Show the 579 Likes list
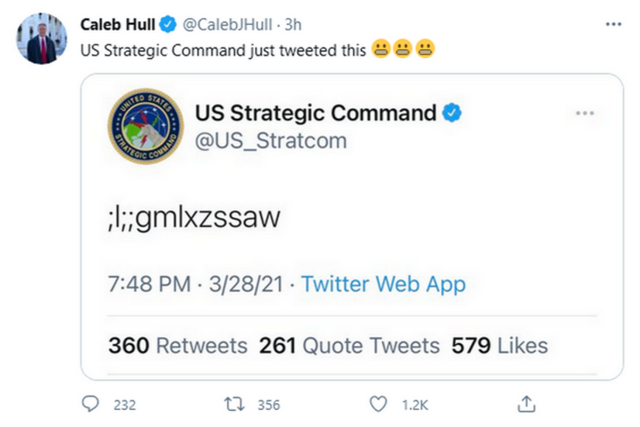 coord(500,345)
